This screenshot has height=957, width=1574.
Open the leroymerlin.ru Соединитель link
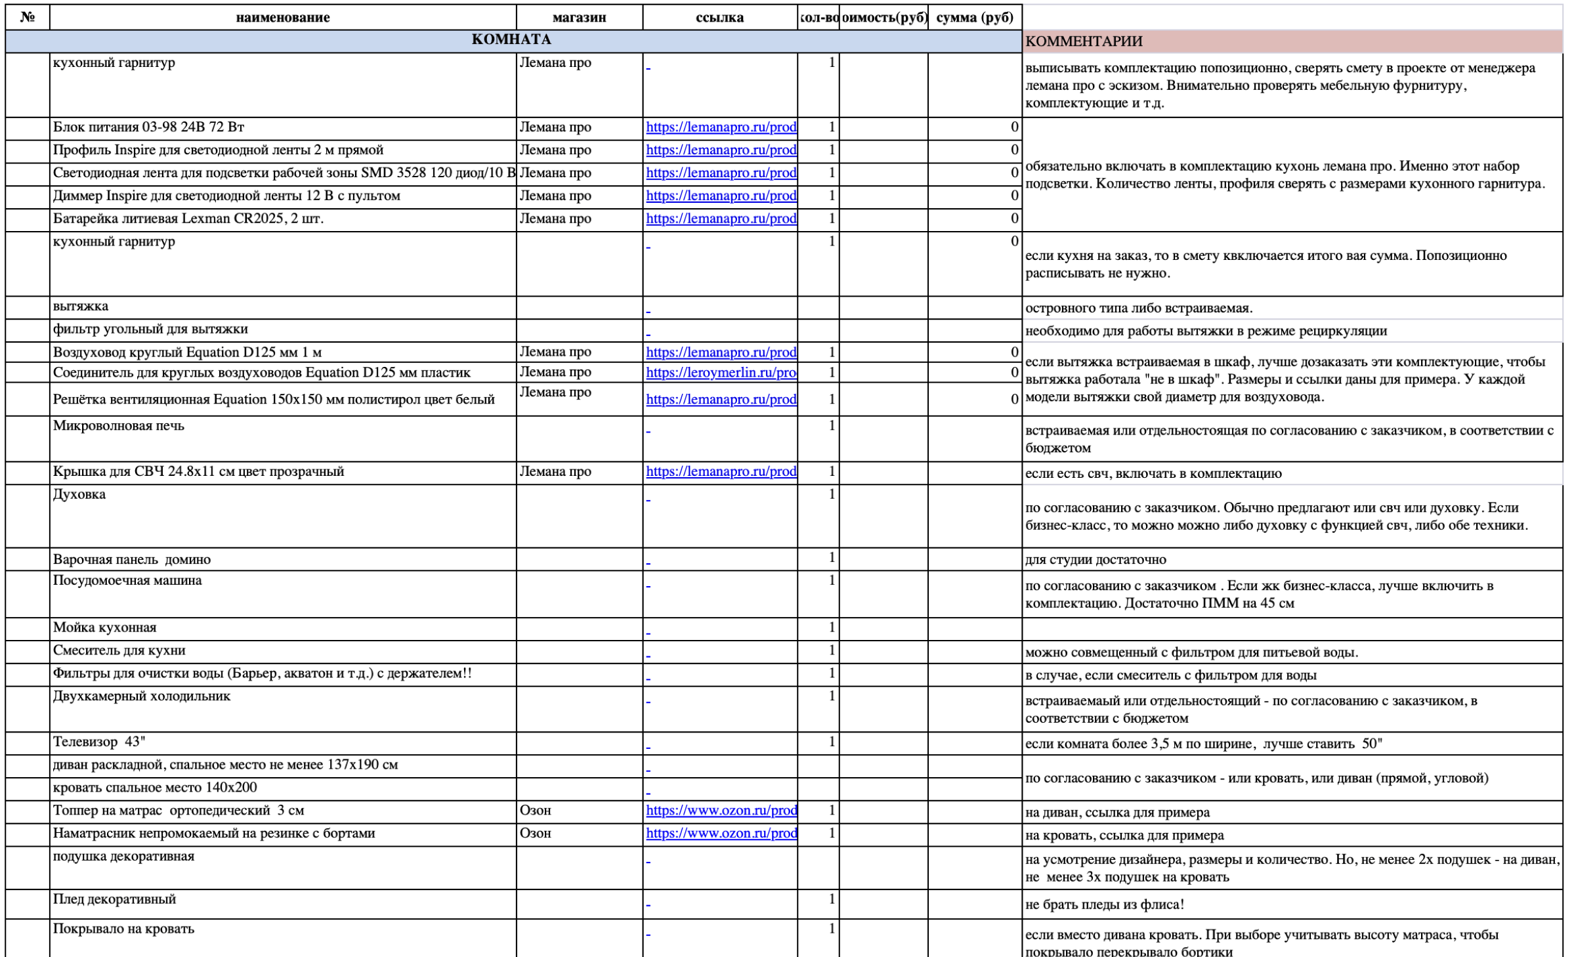point(721,373)
